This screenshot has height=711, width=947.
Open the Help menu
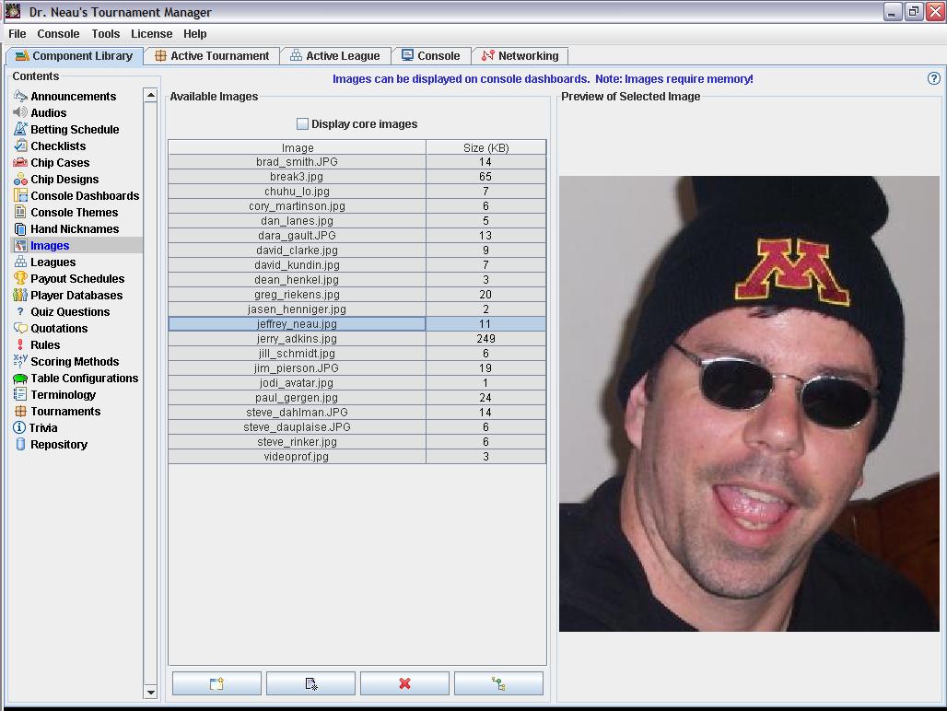(x=195, y=34)
